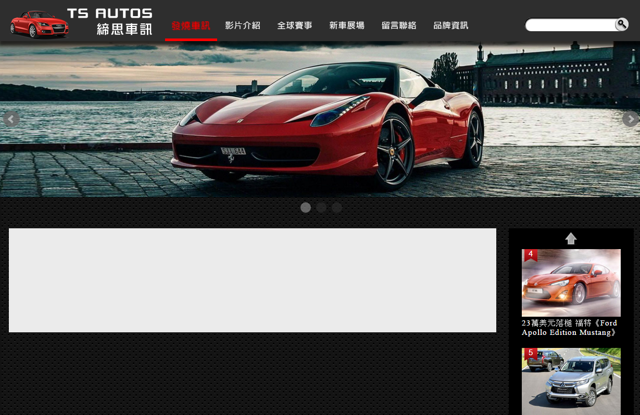Navigate to 全球賽事 section

295,25
